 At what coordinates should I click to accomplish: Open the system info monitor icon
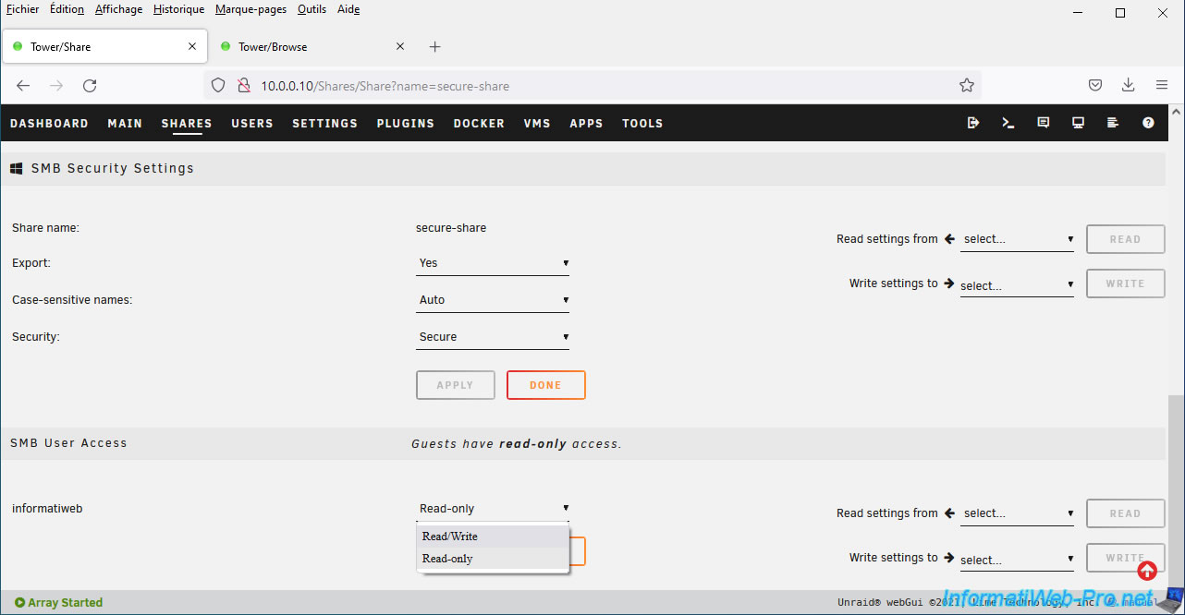[x=1078, y=123]
